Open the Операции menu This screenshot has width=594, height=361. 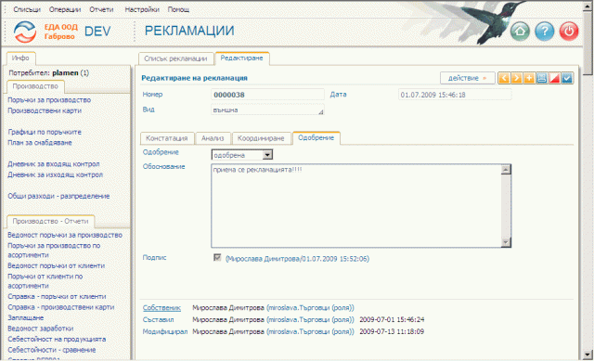coord(65,9)
